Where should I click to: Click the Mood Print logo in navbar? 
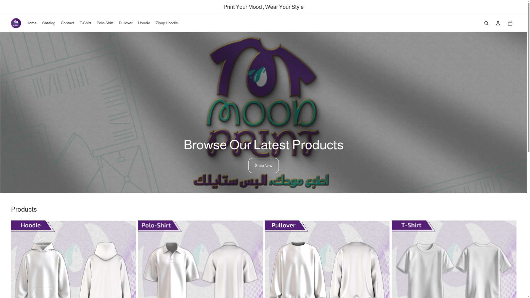[16, 23]
